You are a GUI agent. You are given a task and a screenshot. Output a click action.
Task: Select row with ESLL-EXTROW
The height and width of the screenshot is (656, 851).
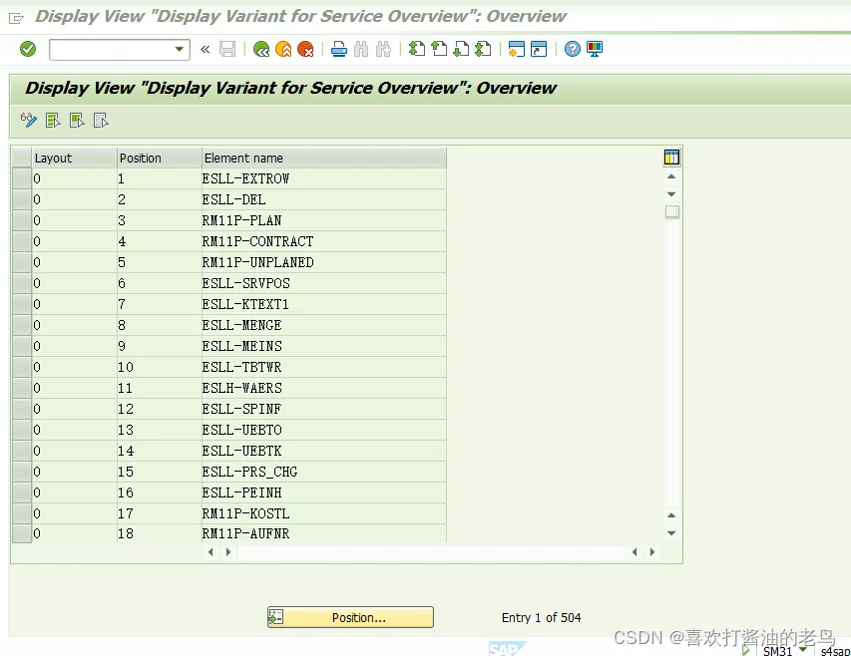point(22,178)
